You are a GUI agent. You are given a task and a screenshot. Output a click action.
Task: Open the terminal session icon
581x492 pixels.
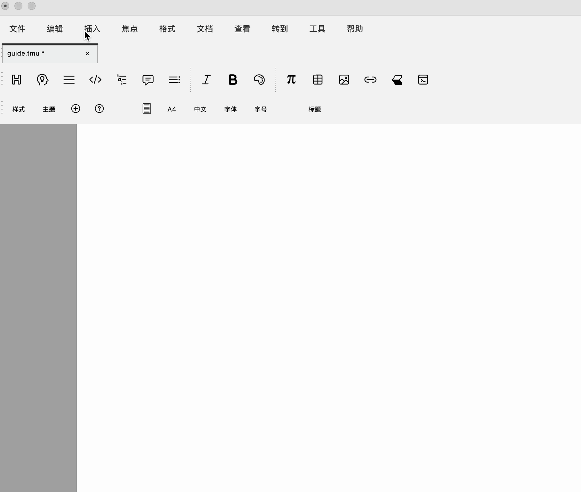tap(423, 80)
